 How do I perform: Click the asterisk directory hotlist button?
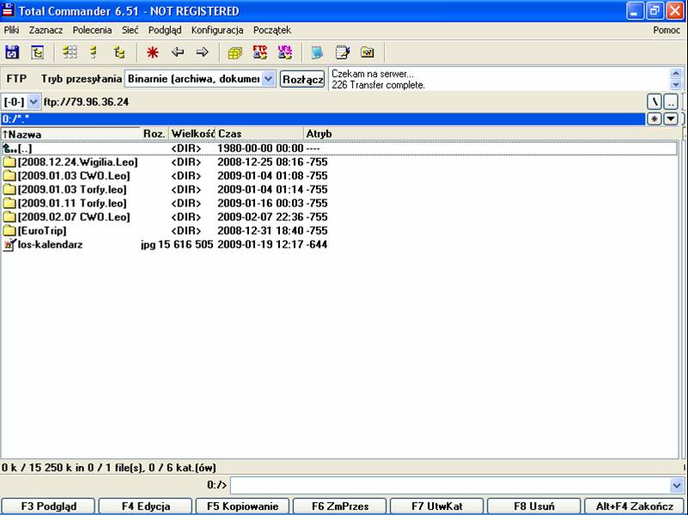(x=655, y=119)
